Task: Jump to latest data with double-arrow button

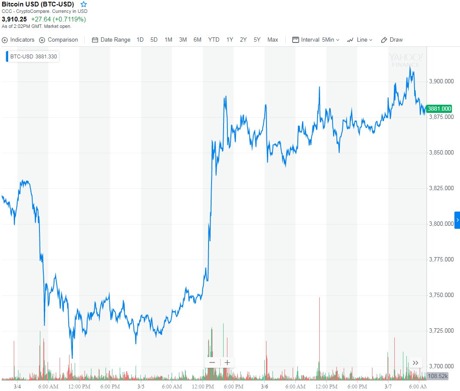Action: click(415, 363)
